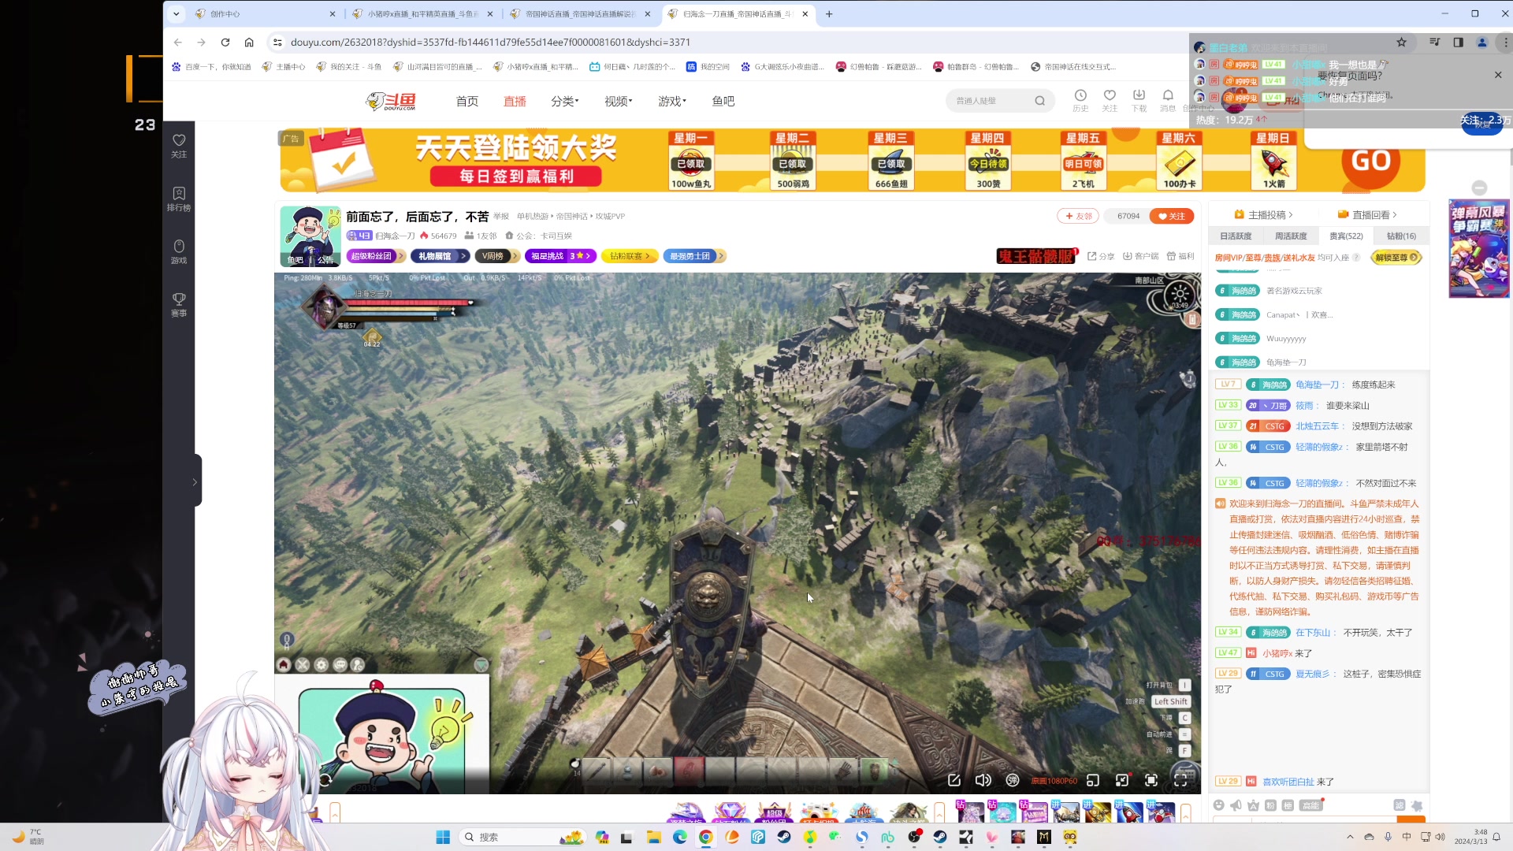Screen dimensions: 1513x851
Task: Click the 解锁至尊 link in the VIP panel
Action: pyautogui.click(x=1392, y=257)
